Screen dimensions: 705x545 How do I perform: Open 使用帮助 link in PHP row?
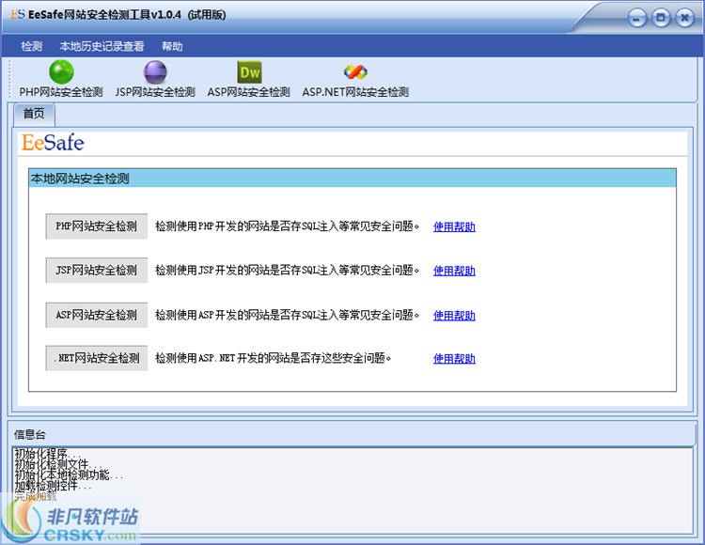pyautogui.click(x=454, y=226)
